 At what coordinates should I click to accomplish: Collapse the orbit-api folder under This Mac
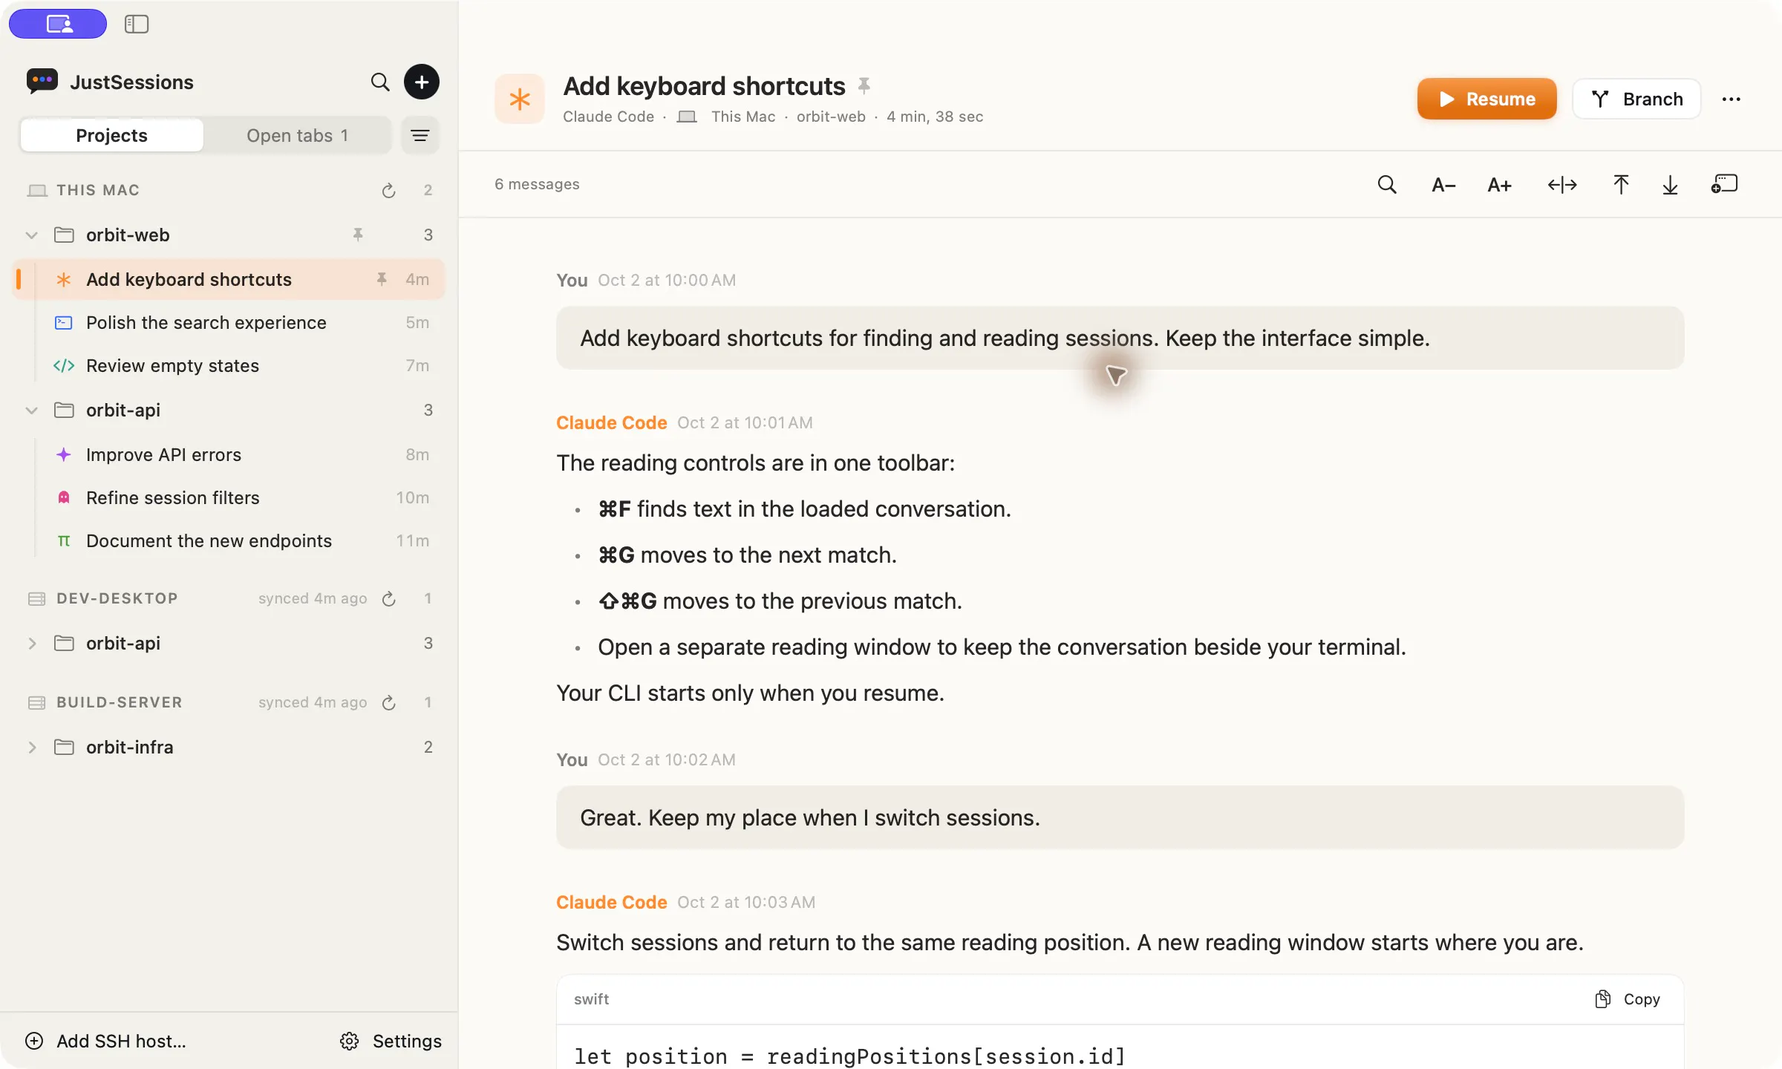pyautogui.click(x=31, y=411)
